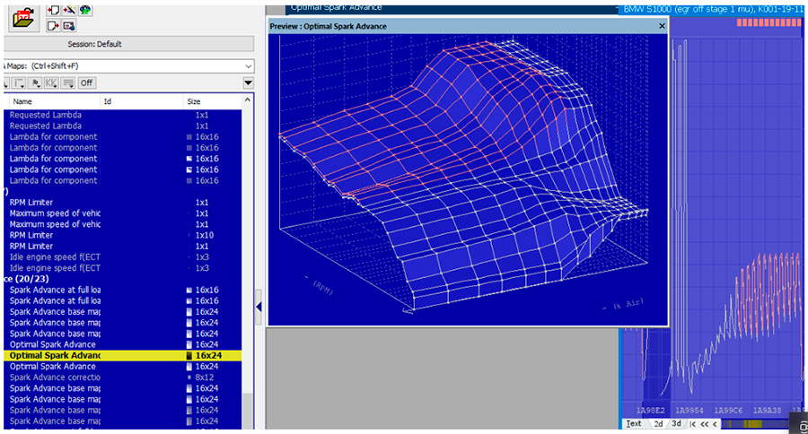The image size is (808, 434).
Task: Switch to the 3d view tab
Action: pos(675,423)
